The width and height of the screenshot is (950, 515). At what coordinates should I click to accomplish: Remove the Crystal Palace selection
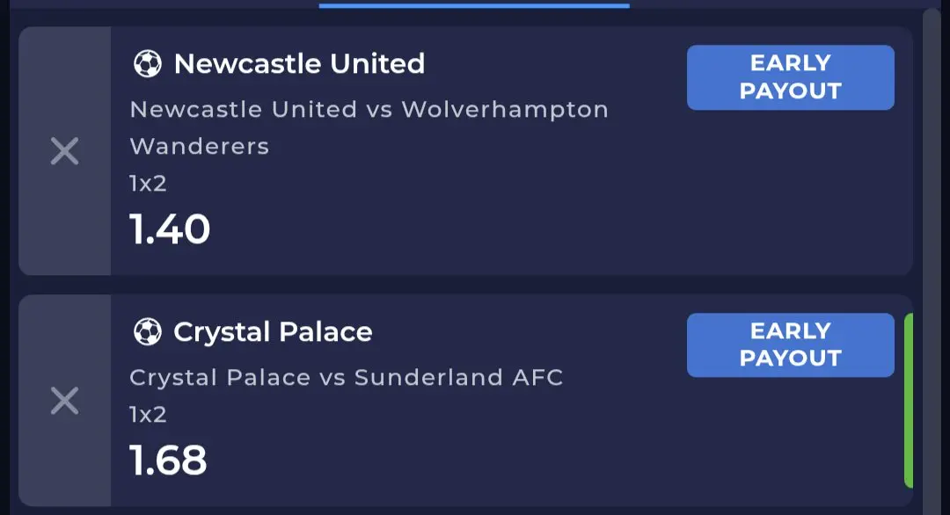(x=64, y=401)
